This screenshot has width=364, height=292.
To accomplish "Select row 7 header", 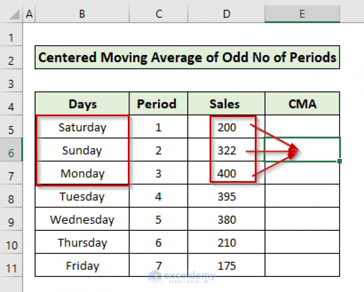I will point(11,173).
